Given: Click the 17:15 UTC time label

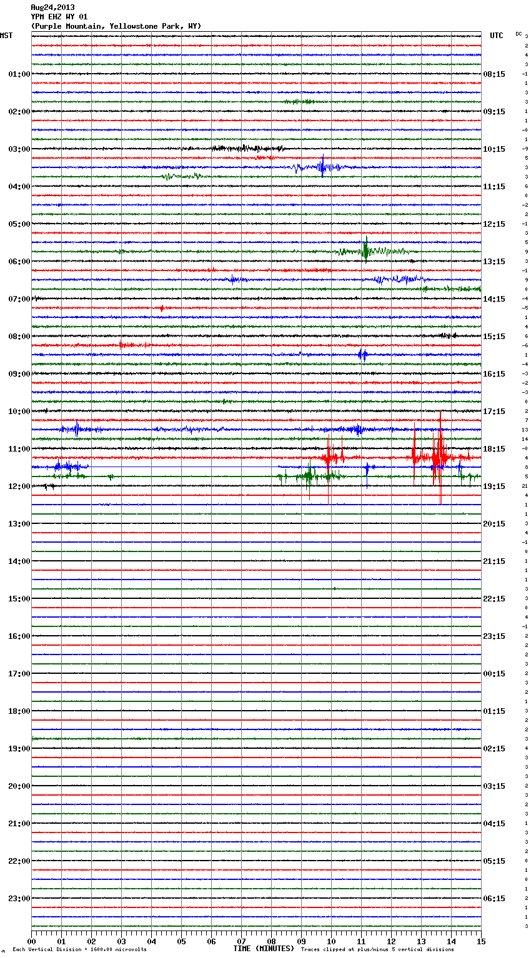Looking at the screenshot, I should click(x=494, y=412).
